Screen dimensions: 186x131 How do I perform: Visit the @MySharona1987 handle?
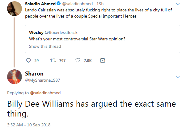(x=42, y=80)
